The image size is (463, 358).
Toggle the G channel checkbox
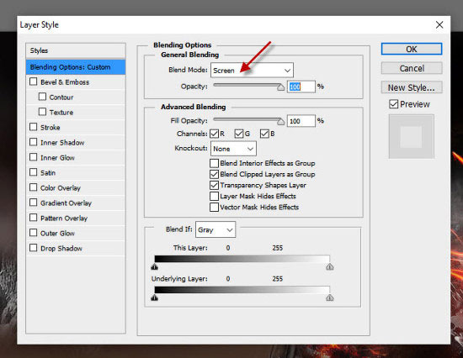click(238, 134)
